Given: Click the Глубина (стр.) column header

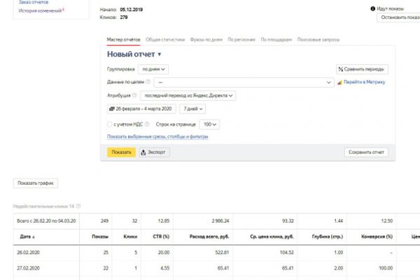Looking at the screenshot, I should (x=328, y=237).
